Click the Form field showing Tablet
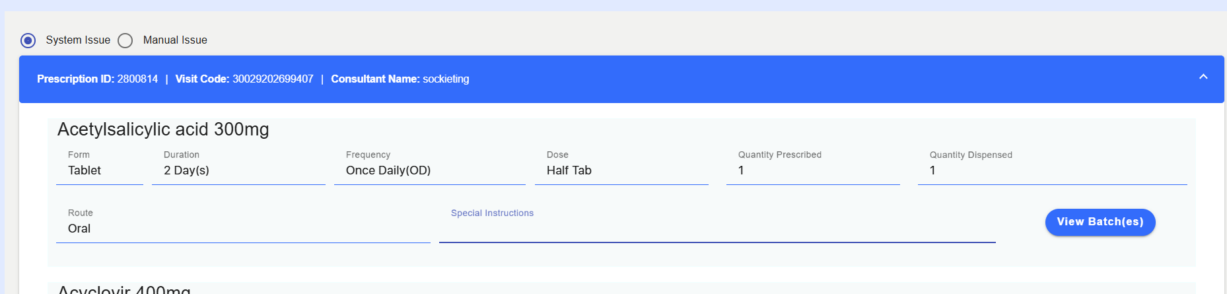The width and height of the screenshot is (1227, 294). point(100,170)
